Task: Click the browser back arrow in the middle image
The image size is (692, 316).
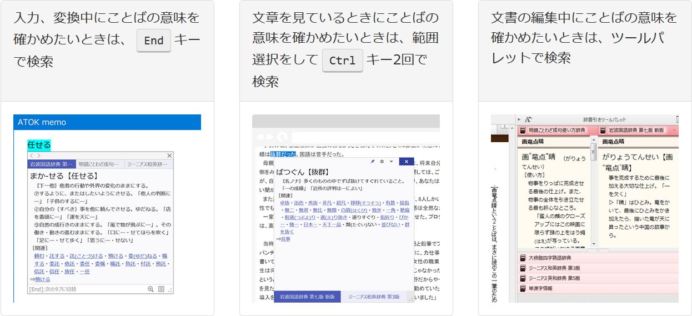Action: coord(260,137)
